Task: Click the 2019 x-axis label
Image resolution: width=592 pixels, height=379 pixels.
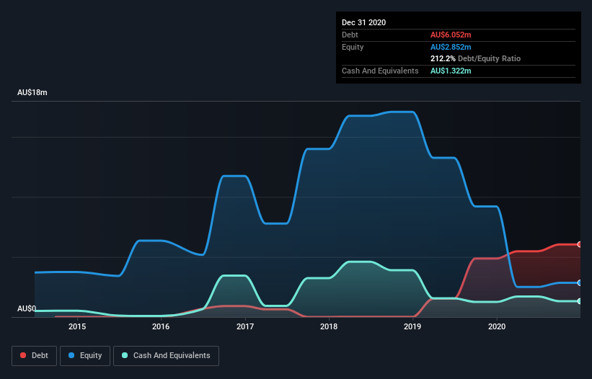Action: pos(412,326)
